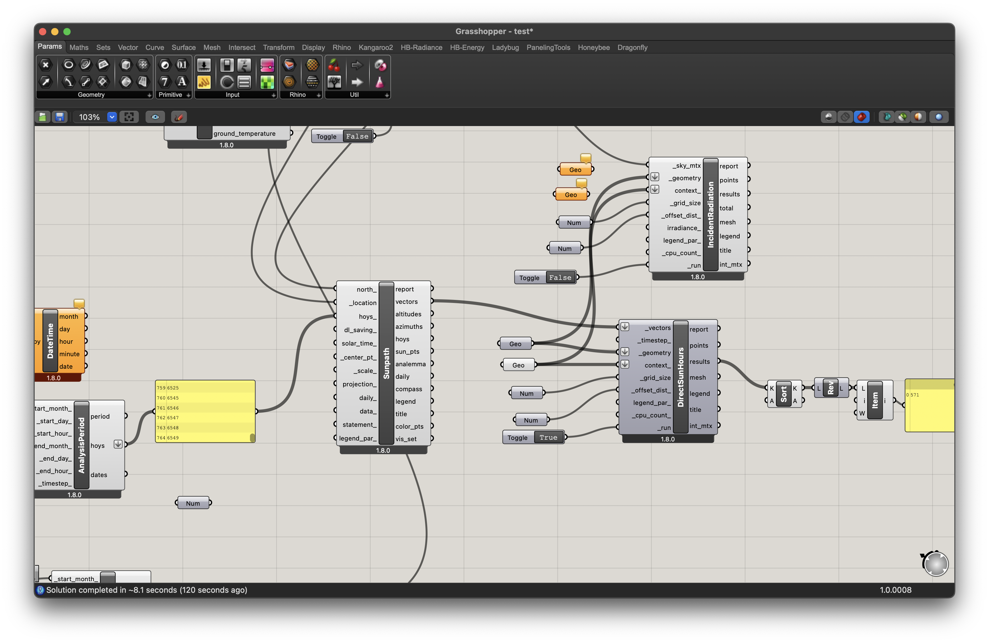Flip the False toggle feeding IncidentRadiation _run
This screenshot has width=989, height=643.
coord(560,277)
